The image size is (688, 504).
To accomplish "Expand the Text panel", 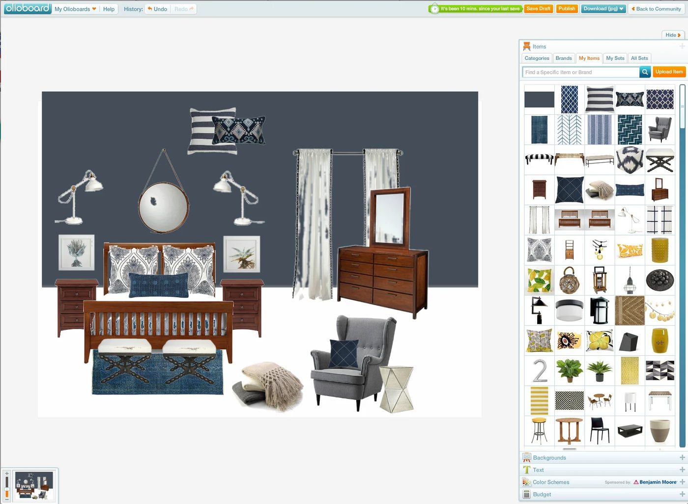I will tap(603, 470).
